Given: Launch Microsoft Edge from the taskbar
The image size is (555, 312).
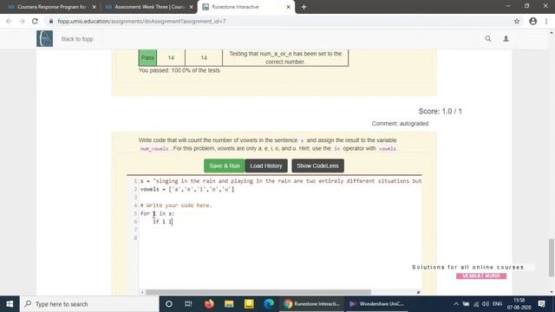Looking at the screenshot, I should (x=269, y=304).
